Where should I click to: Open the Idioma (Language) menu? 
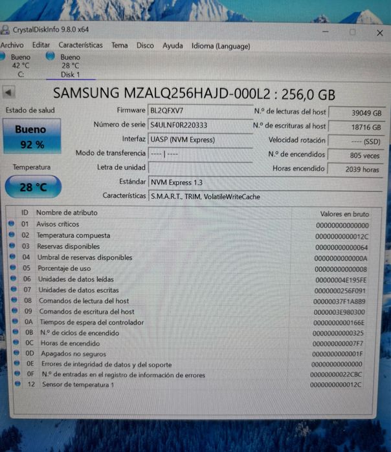[x=221, y=46]
